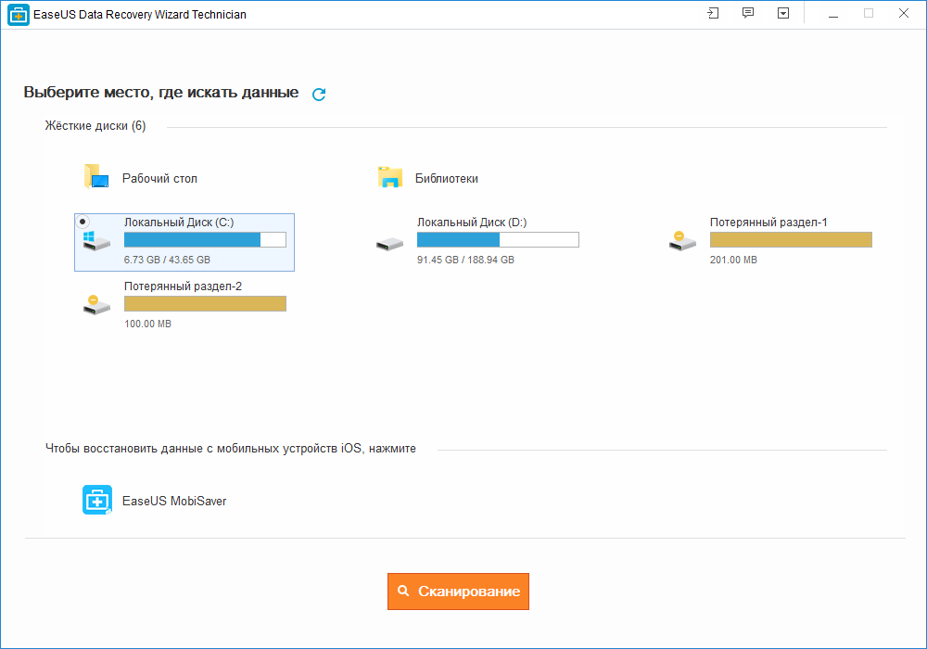Click the 100.00 MB size text
Viewport: 927px width, 649px height.
147,324
